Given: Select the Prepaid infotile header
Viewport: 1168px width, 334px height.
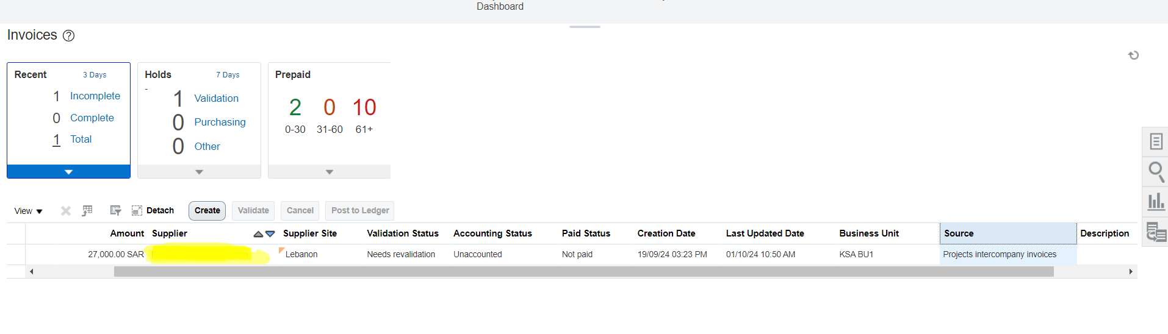Looking at the screenshot, I should 293,74.
